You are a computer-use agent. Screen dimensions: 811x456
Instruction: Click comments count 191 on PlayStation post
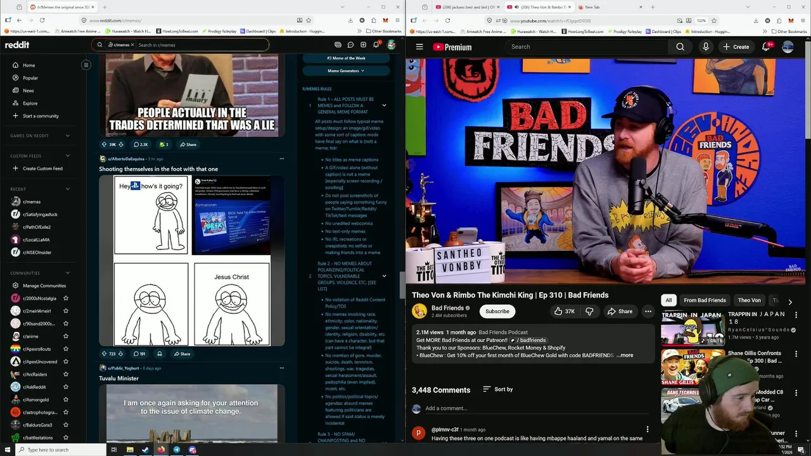(x=139, y=354)
